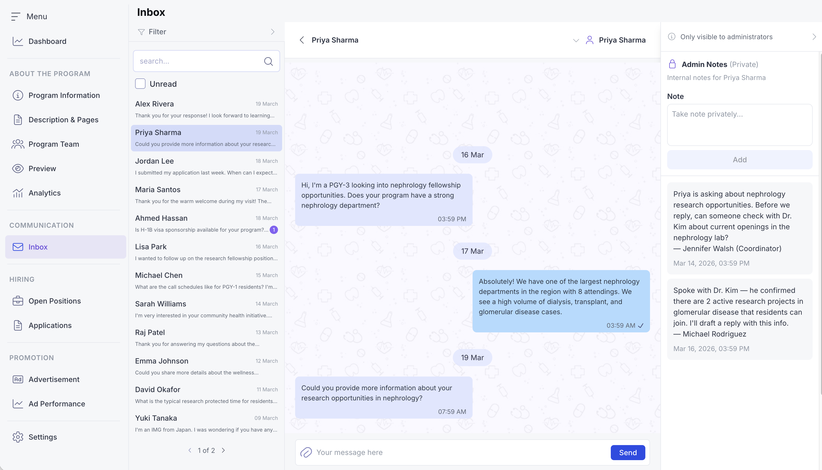
Task: Open the Settings menu item
Action: coord(43,437)
